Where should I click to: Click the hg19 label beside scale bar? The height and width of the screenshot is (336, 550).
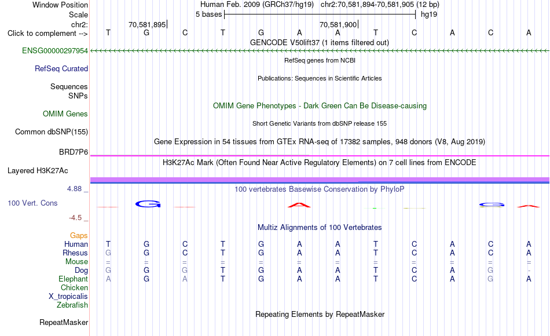[x=429, y=14]
